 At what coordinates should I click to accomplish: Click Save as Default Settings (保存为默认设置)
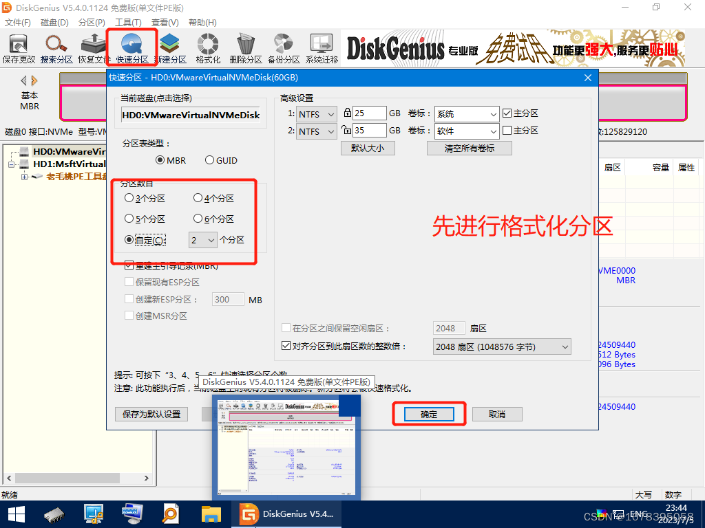click(151, 414)
